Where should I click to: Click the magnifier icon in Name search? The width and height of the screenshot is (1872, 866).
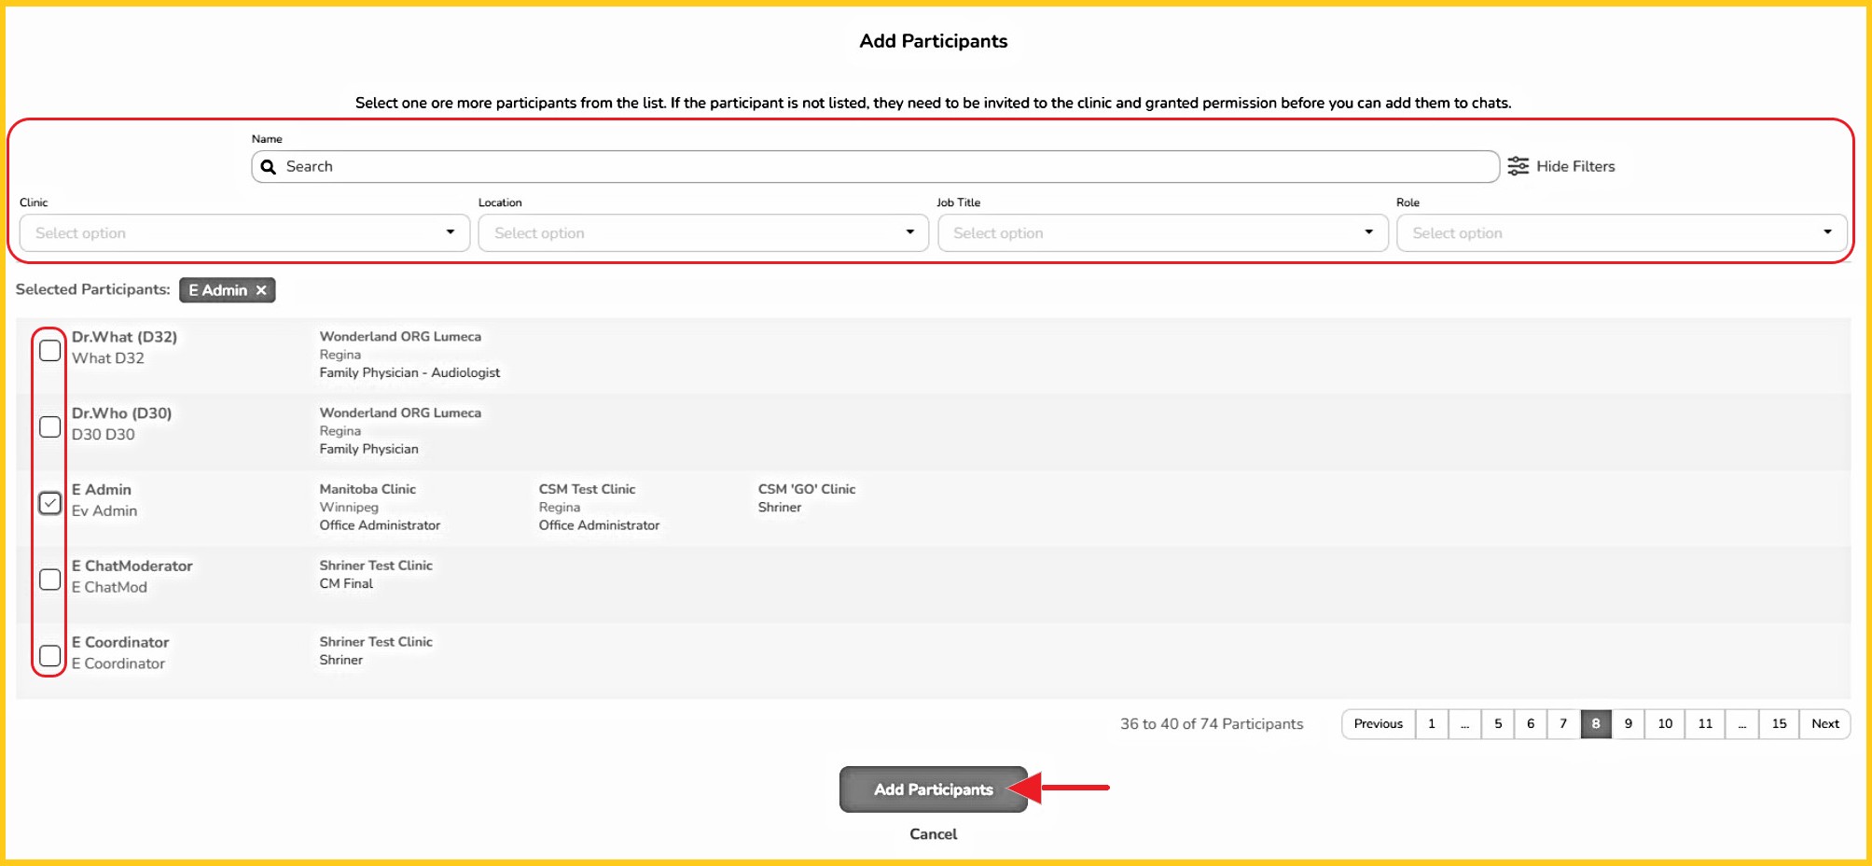point(269,167)
